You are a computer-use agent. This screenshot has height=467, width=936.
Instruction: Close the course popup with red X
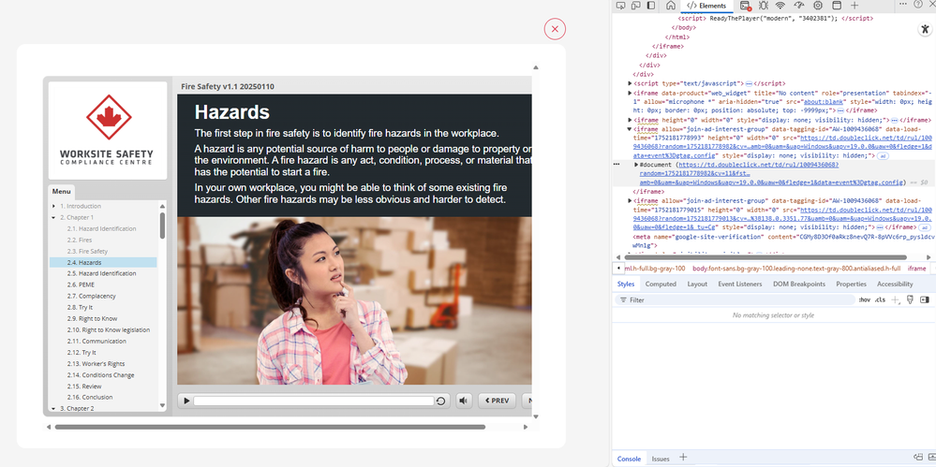click(555, 29)
